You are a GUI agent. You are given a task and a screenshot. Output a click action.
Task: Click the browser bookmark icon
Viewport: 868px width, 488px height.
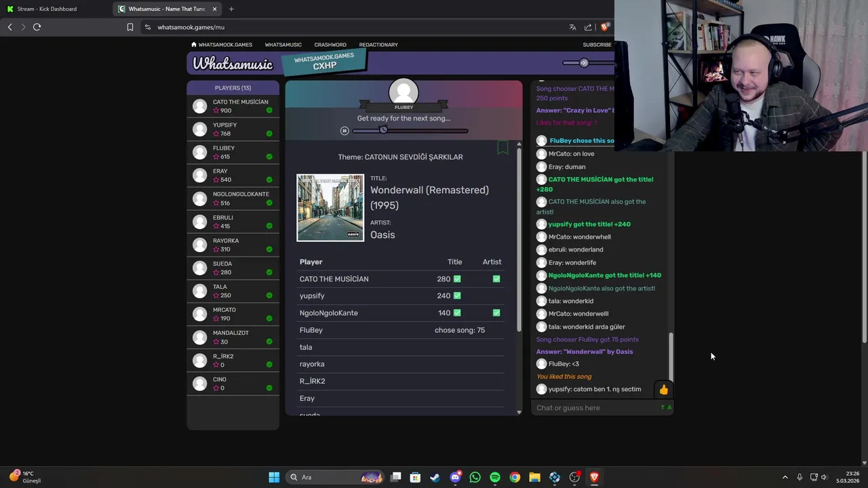pos(130,27)
